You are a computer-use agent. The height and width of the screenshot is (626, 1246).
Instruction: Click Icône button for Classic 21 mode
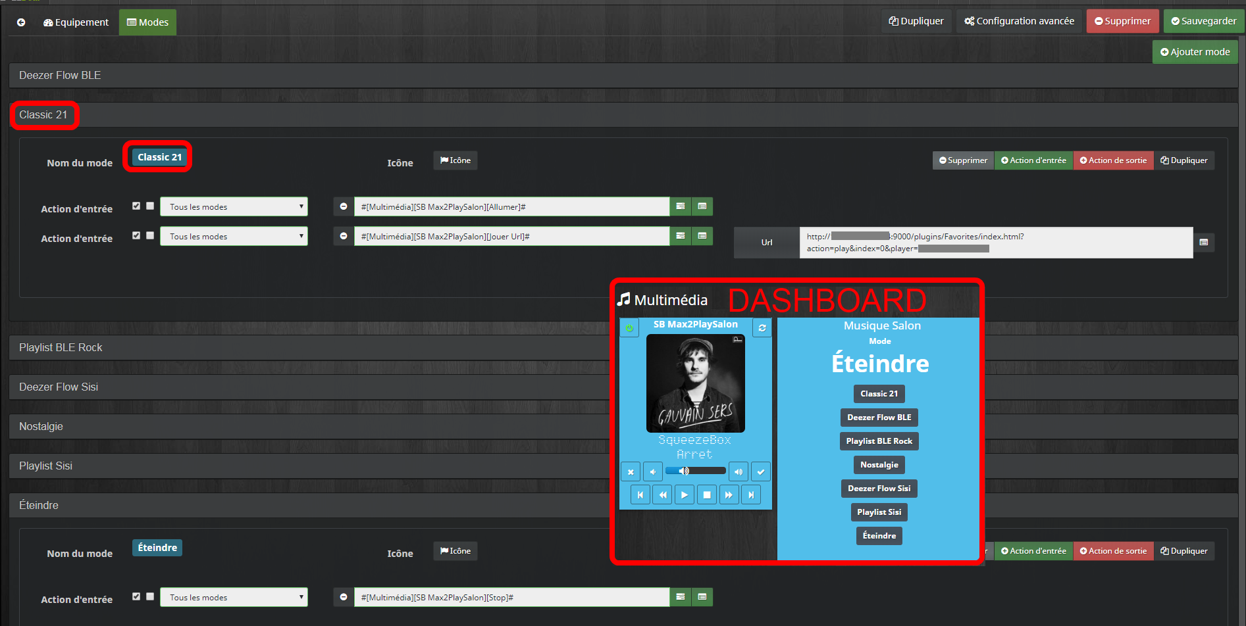[455, 160]
